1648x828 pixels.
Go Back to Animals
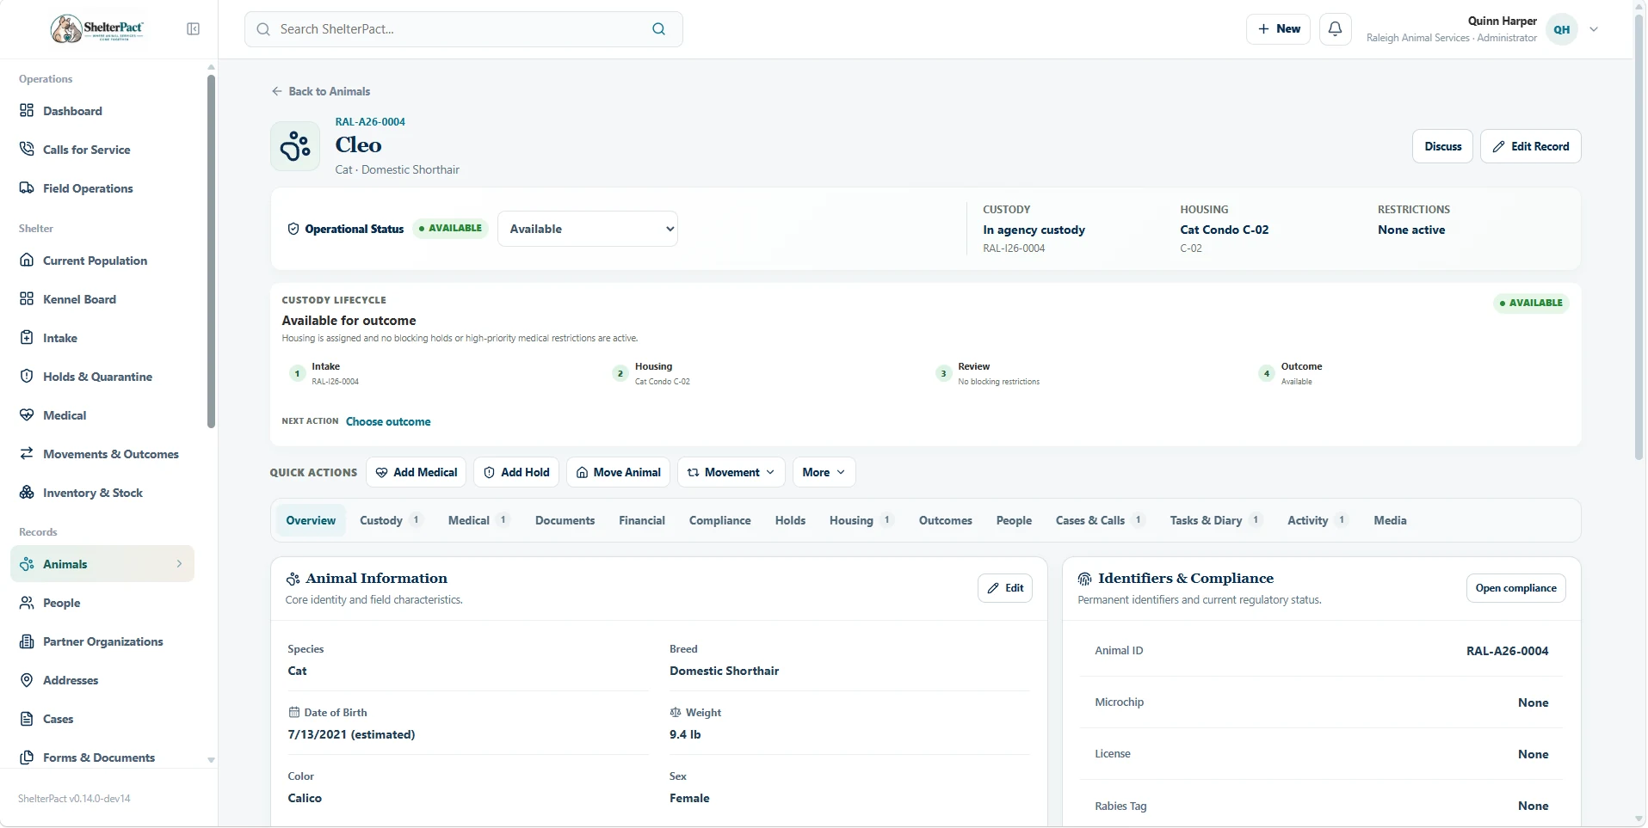point(321,91)
